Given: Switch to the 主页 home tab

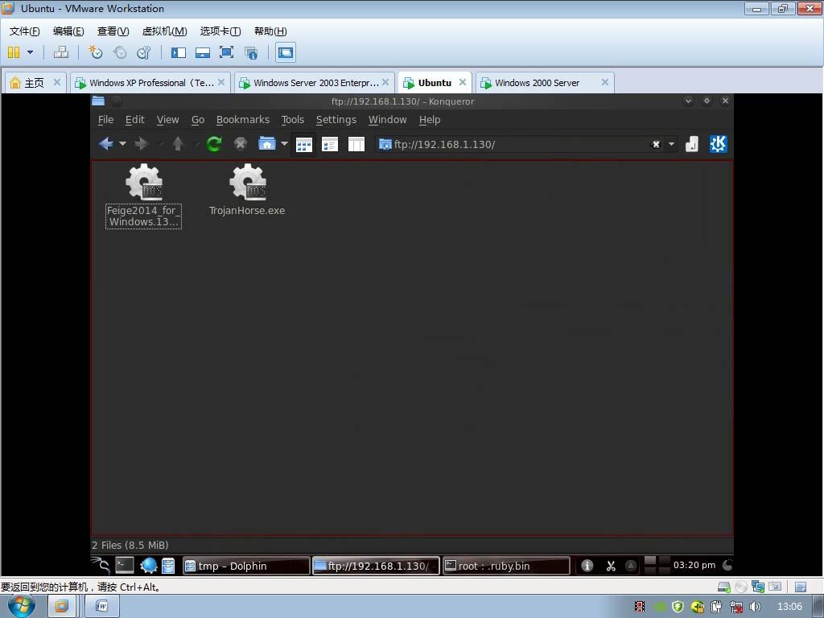Looking at the screenshot, I should pos(35,83).
